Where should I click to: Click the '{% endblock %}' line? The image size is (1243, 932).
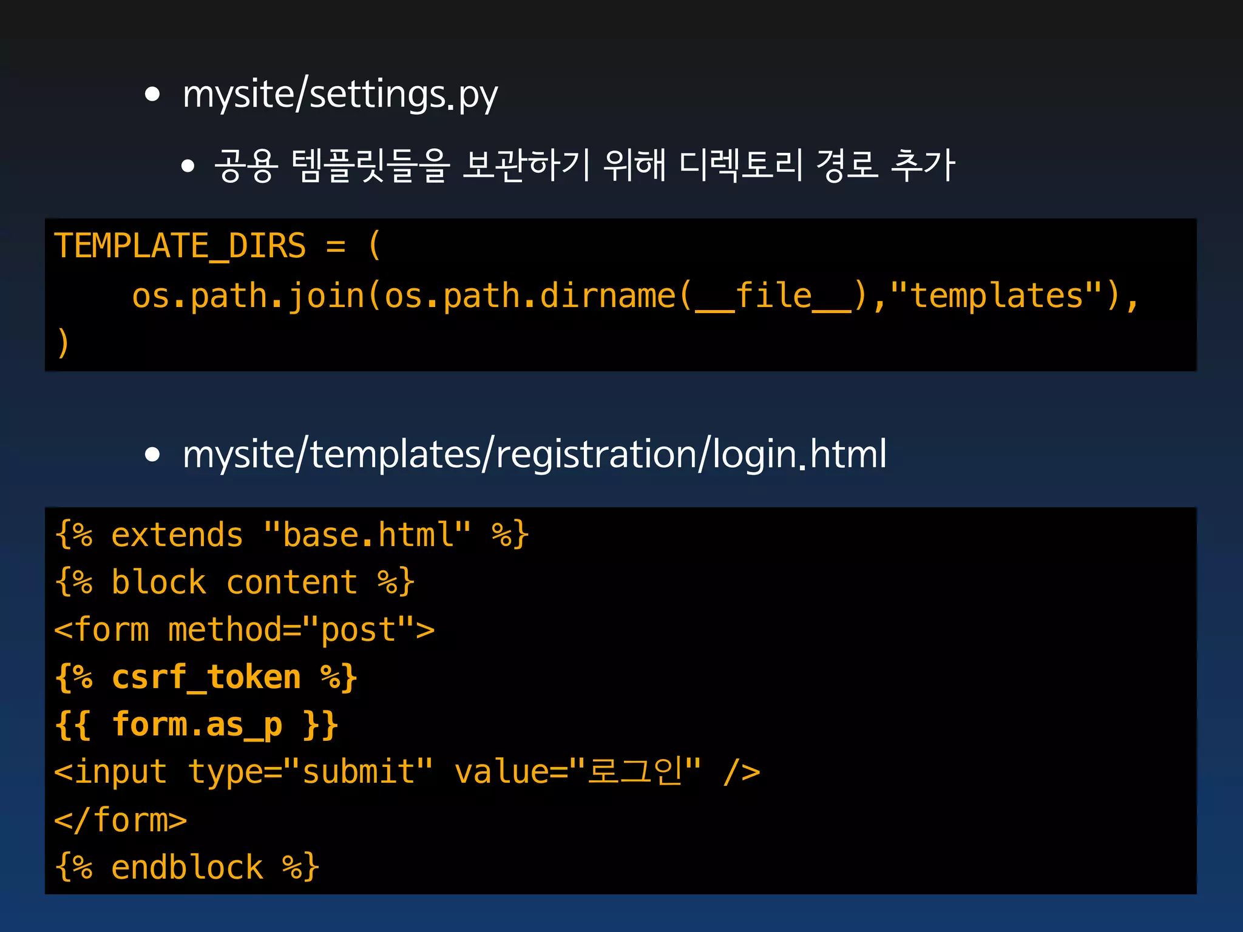186,867
